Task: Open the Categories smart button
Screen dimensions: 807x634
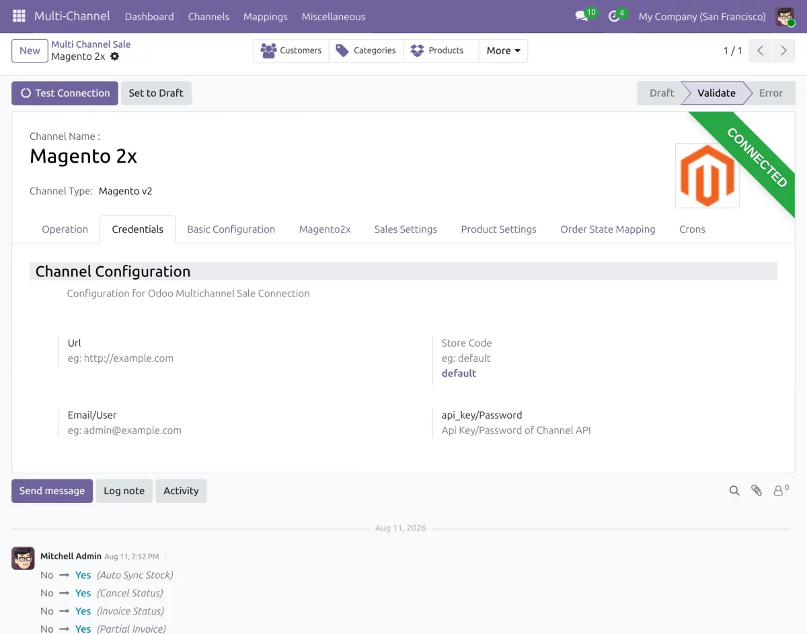Action: pyautogui.click(x=367, y=50)
